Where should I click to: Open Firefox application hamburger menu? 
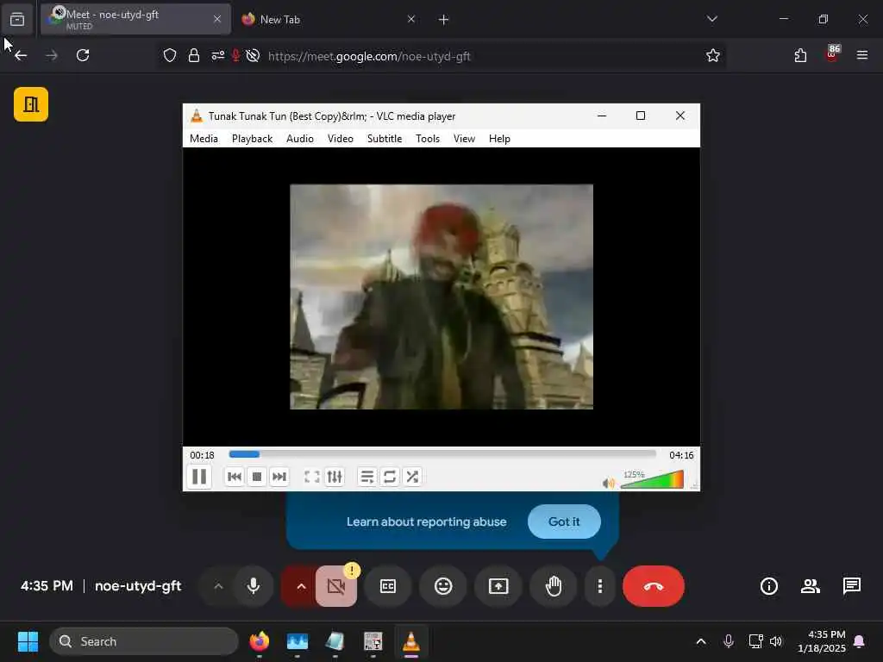[862, 55]
